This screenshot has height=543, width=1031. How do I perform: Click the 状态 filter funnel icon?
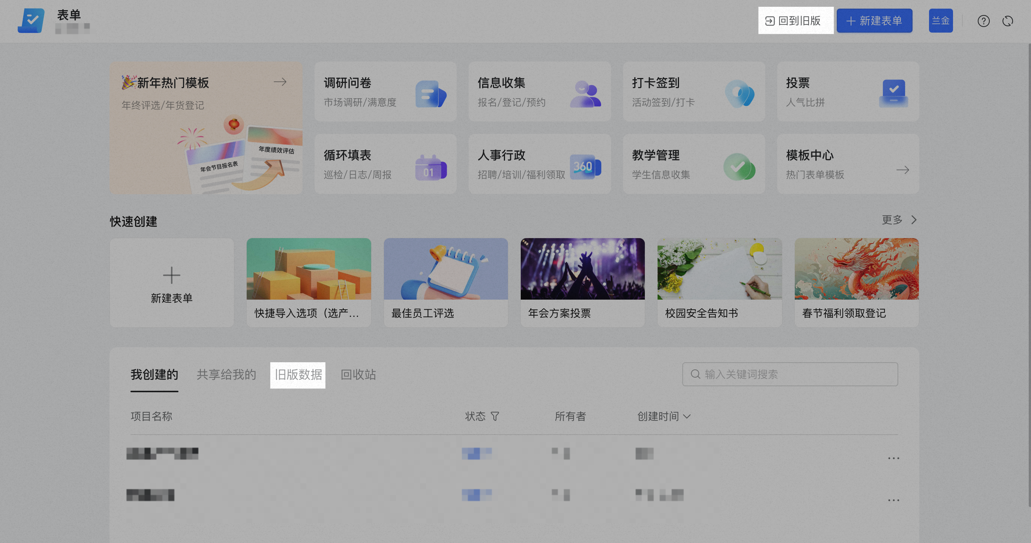pos(495,417)
